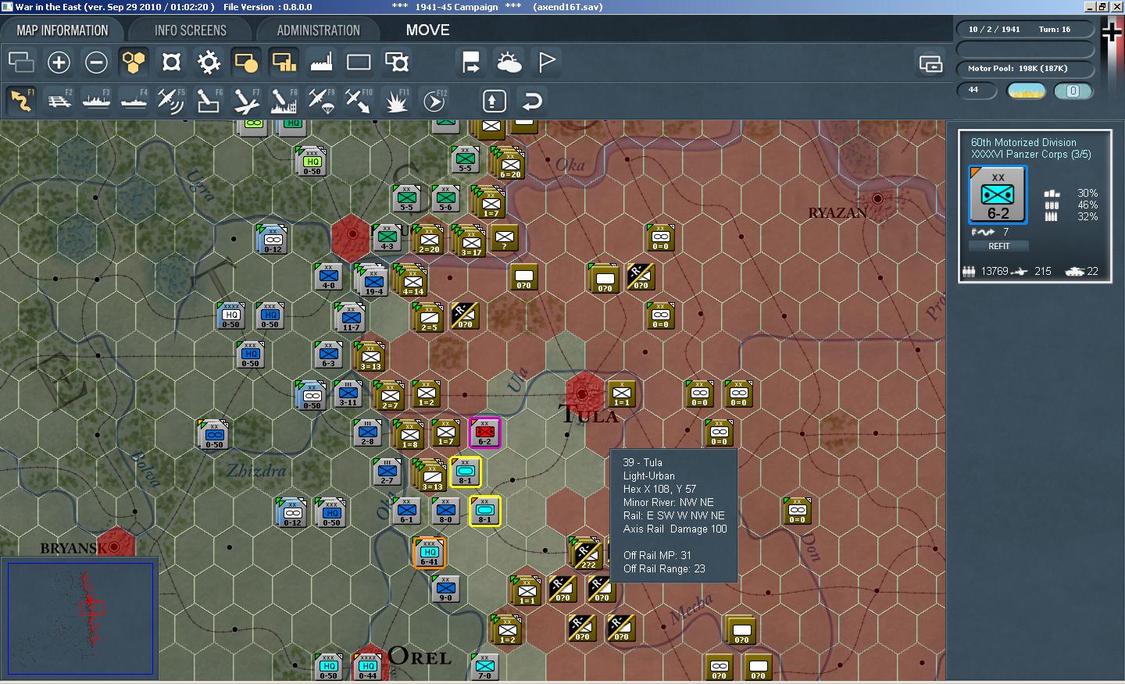Toggle the yellow rectangle-with-bars icon
This screenshot has width=1125, height=684.
[x=284, y=62]
